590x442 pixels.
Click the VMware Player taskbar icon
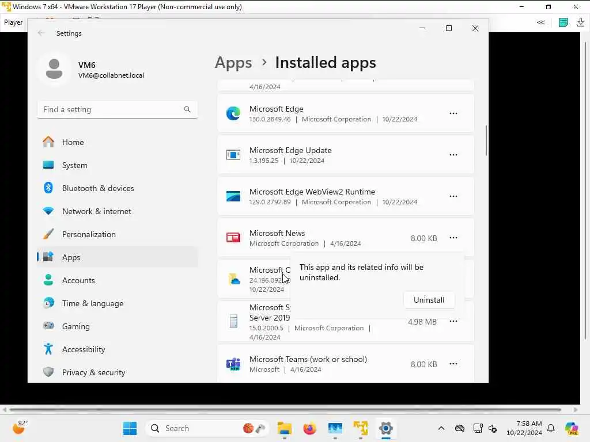click(x=361, y=428)
